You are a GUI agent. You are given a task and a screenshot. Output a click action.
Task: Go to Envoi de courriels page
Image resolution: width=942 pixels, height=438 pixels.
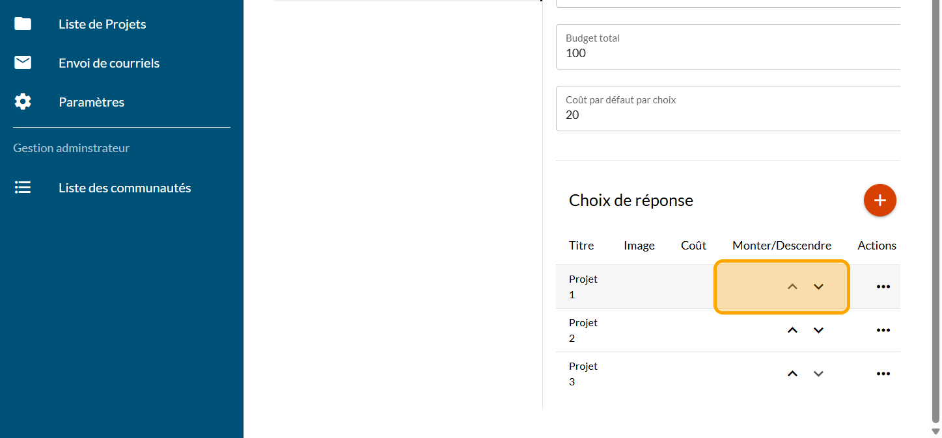coord(109,63)
